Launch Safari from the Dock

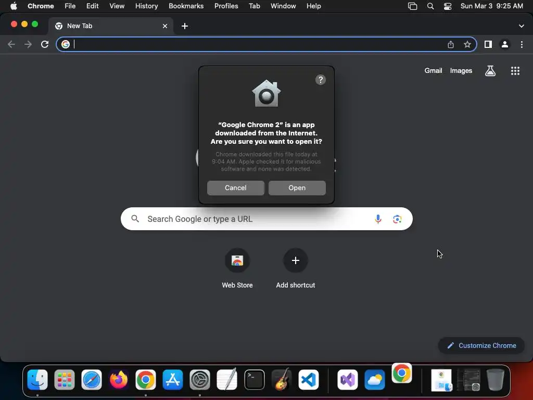point(92,380)
